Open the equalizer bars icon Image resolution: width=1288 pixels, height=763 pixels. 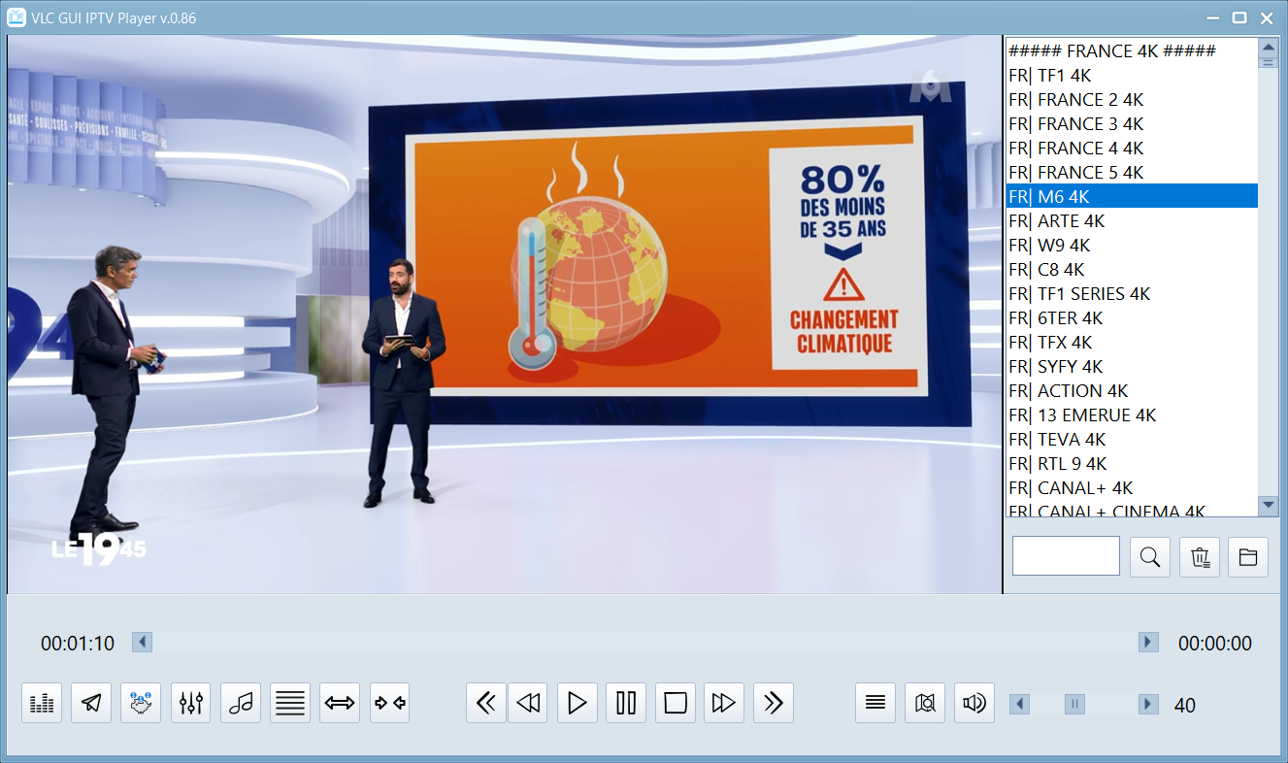click(x=42, y=703)
